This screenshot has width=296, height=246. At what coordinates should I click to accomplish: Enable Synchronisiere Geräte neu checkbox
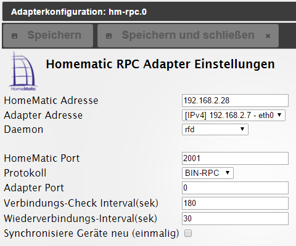pos(188,233)
